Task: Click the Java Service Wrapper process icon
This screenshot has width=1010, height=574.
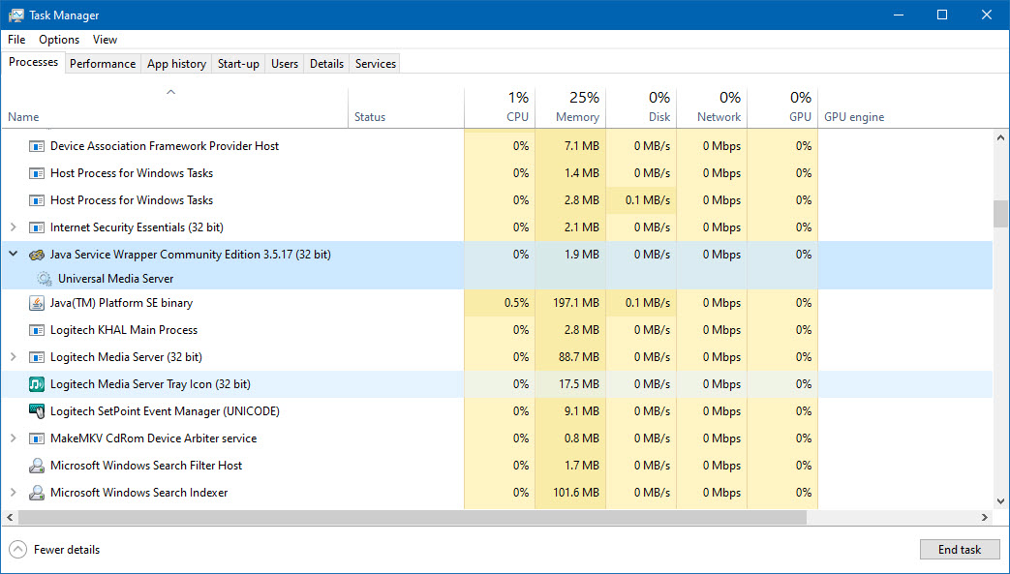Action: [37, 255]
